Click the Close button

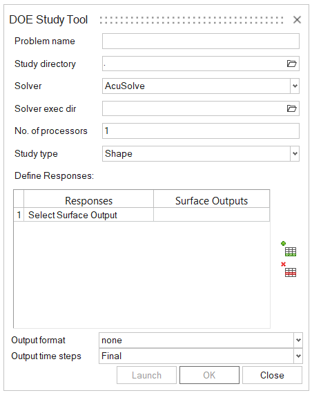click(x=272, y=375)
